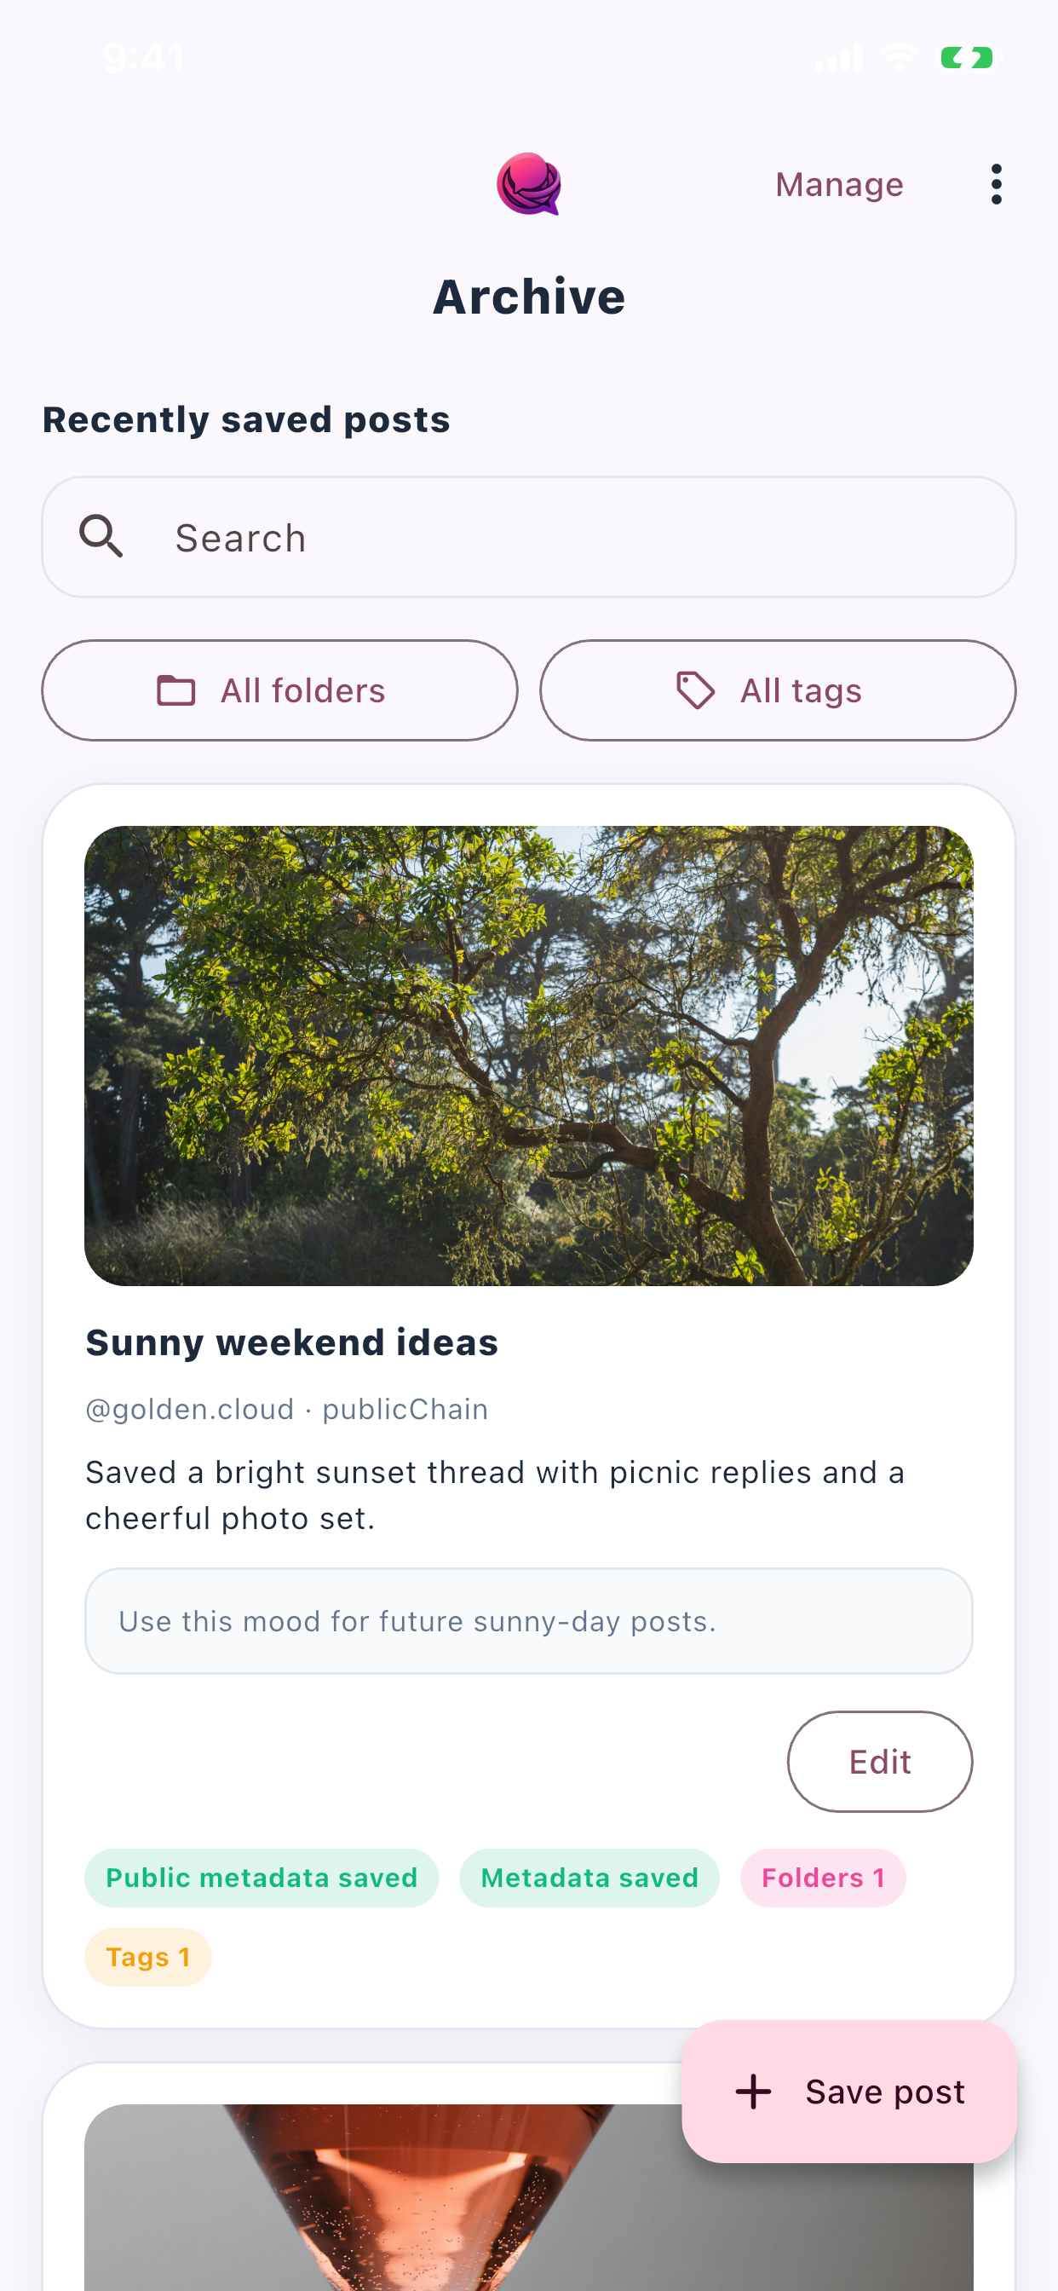1058x2291 pixels.
Task: Open the three-dot overflow menu
Action: pyautogui.click(x=996, y=184)
